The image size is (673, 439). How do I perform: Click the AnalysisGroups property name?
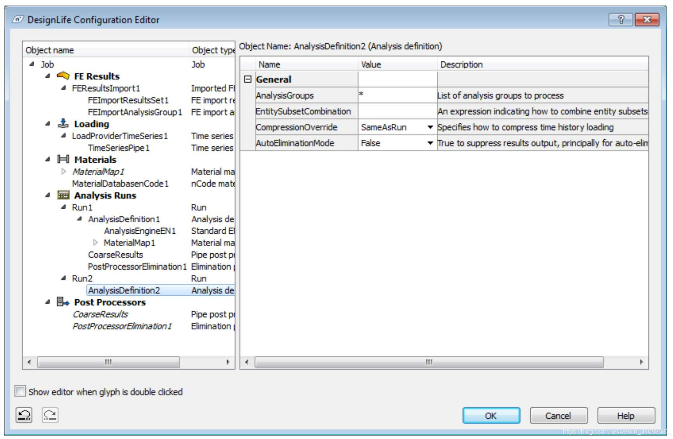(285, 95)
